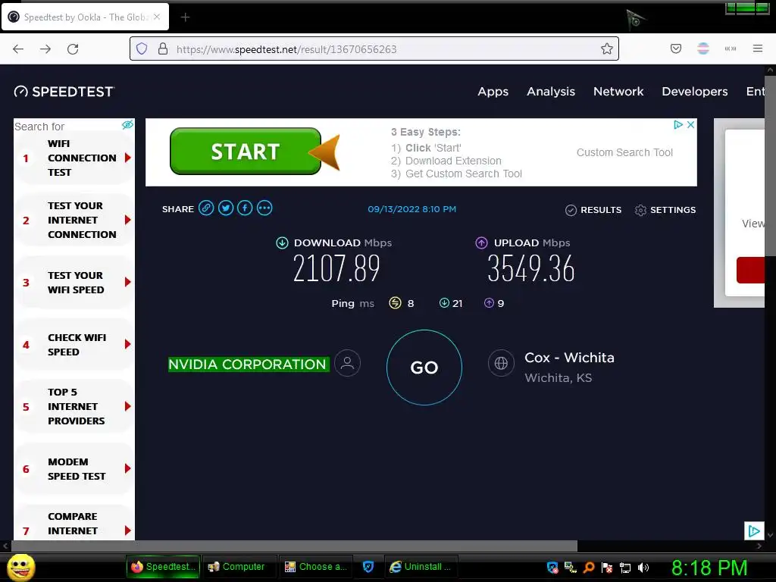Click the magnifier tray icon

[589, 568]
